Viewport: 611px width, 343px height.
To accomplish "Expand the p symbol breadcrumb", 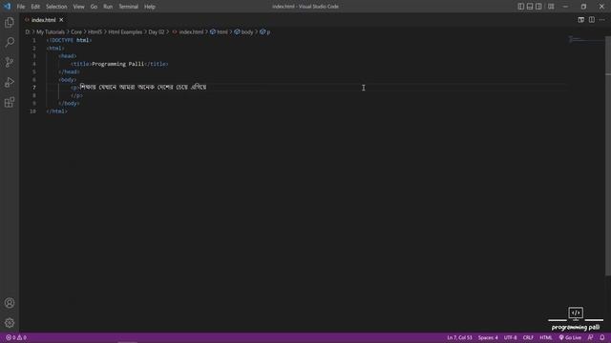I will pos(265,31).
